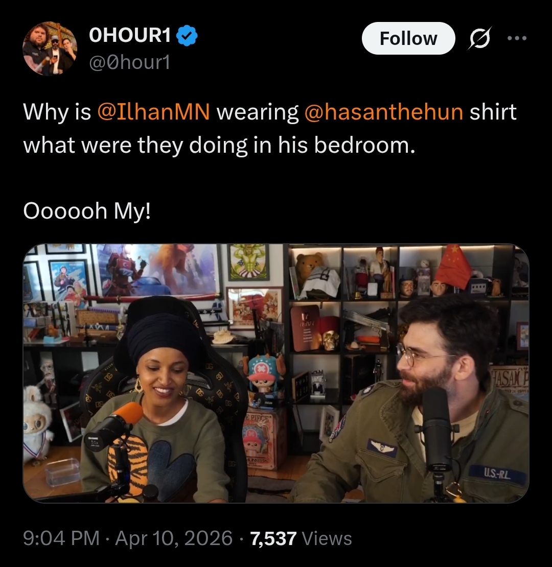Open the @IlhanMN mention
This screenshot has width=552, height=567.
(153, 112)
